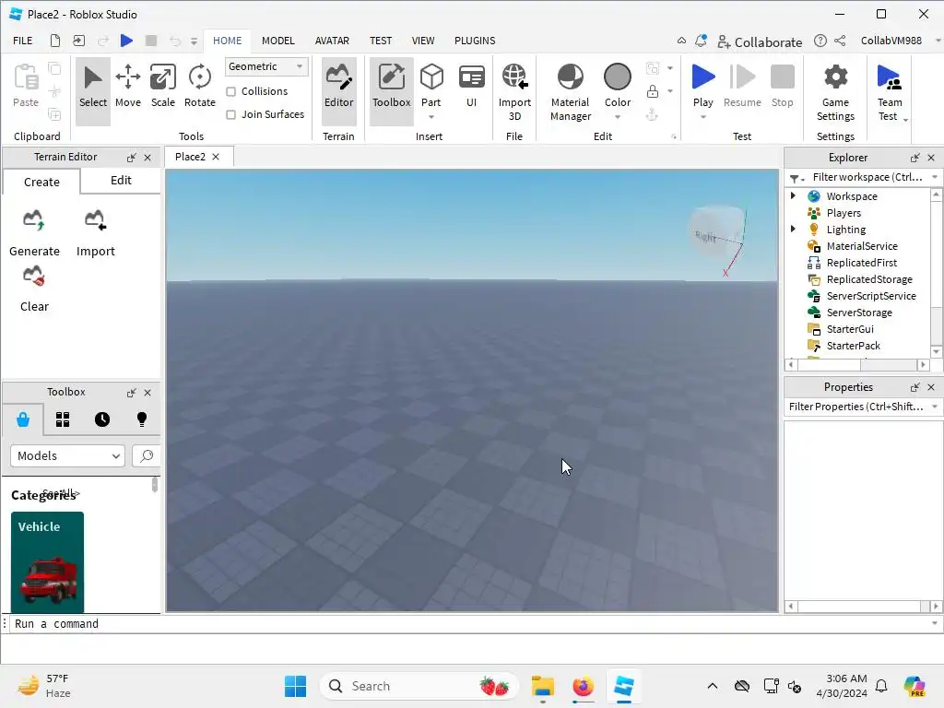Viewport: 944px width, 708px height.
Task: Close the Terrain Editor panel
Action: click(147, 157)
